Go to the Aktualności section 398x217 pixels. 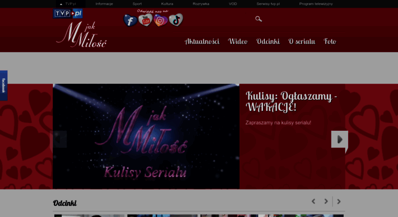(202, 42)
